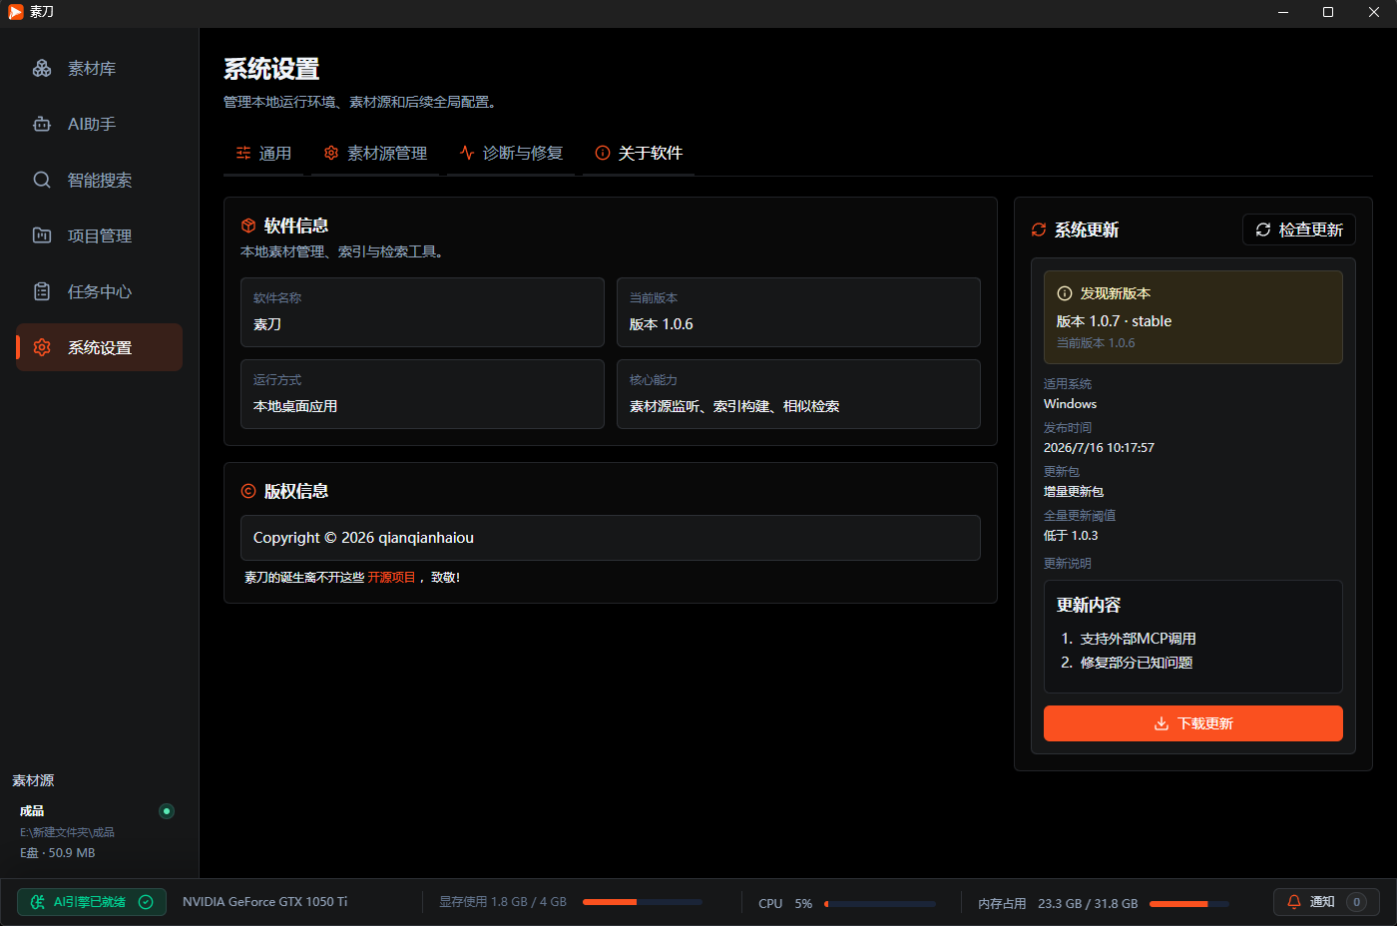The image size is (1397, 926).
Task: Click the 系统更新 refresh icon in heading
Action: coord(1039,230)
